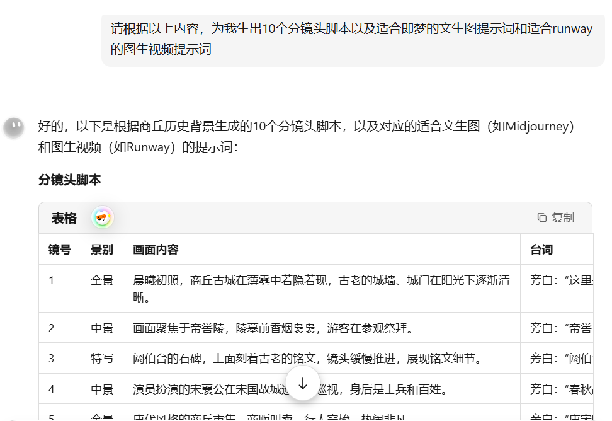Click the user prompt message bubble
The width and height of the screenshot is (612, 421).
[352, 38]
